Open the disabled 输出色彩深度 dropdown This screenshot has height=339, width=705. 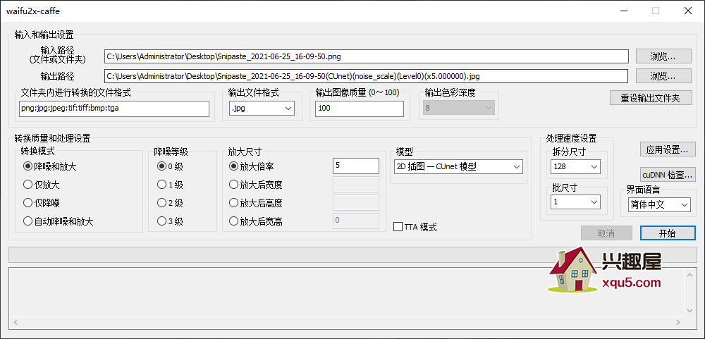(x=459, y=108)
